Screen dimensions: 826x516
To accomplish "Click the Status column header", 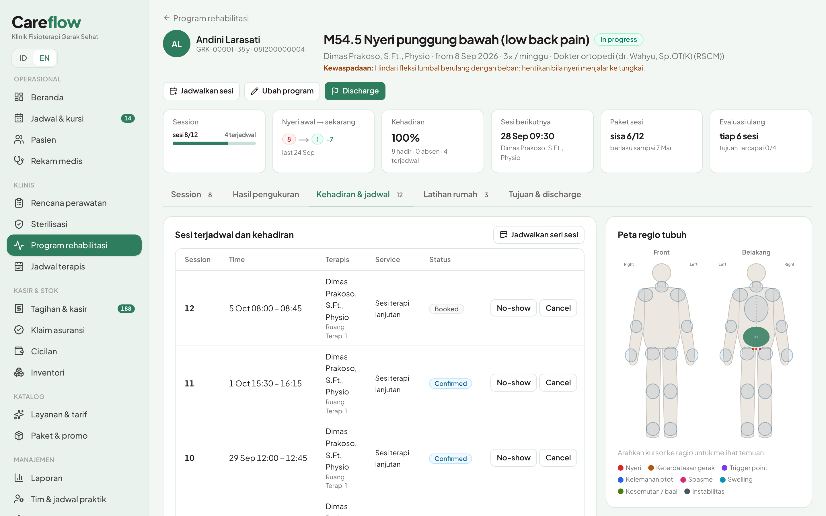I will [440, 260].
